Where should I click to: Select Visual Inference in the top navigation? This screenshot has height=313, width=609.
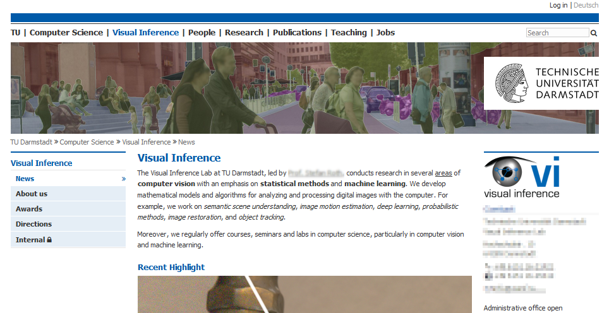[x=146, y=33]
